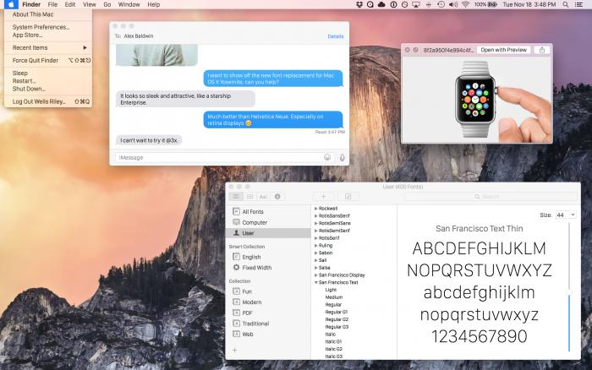Adjust the font size slider handle
The height and width of the screenshot is (370, 592).
coord(569,292)
